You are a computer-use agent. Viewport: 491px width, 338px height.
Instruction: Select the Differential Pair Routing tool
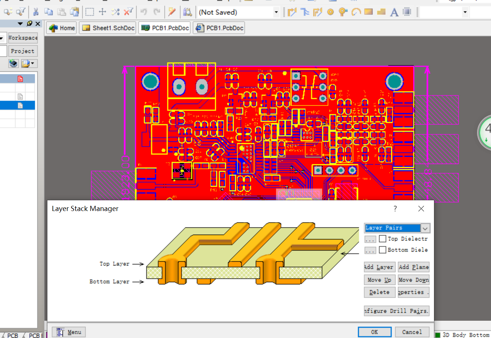pos(318,12)
